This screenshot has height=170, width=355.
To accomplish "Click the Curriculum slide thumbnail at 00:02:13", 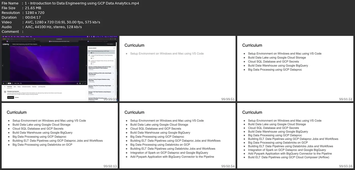I will point(59,136).
